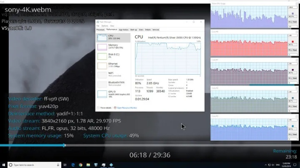Select the WiFi performance entry
Screen dimensions: 300x168
point(103,75)
